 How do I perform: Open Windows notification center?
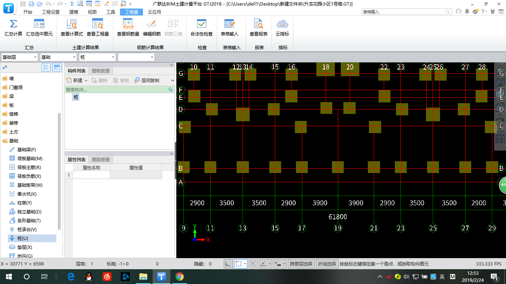tap(494, 276)
